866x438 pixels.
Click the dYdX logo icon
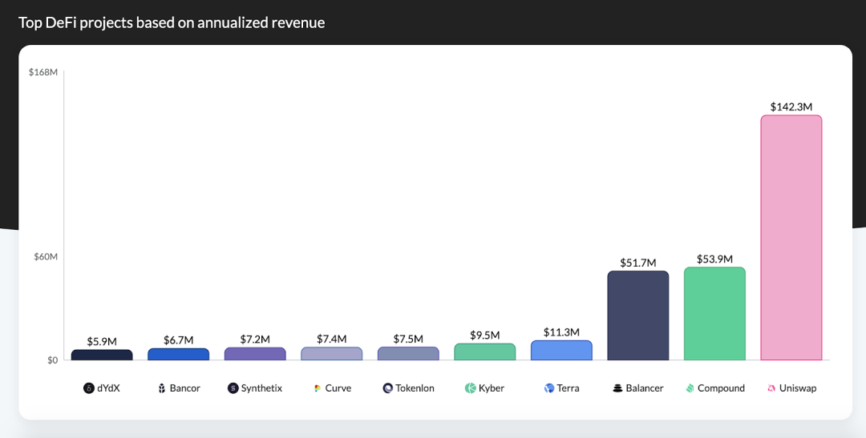pyautogui.click(x=89, y=388)
